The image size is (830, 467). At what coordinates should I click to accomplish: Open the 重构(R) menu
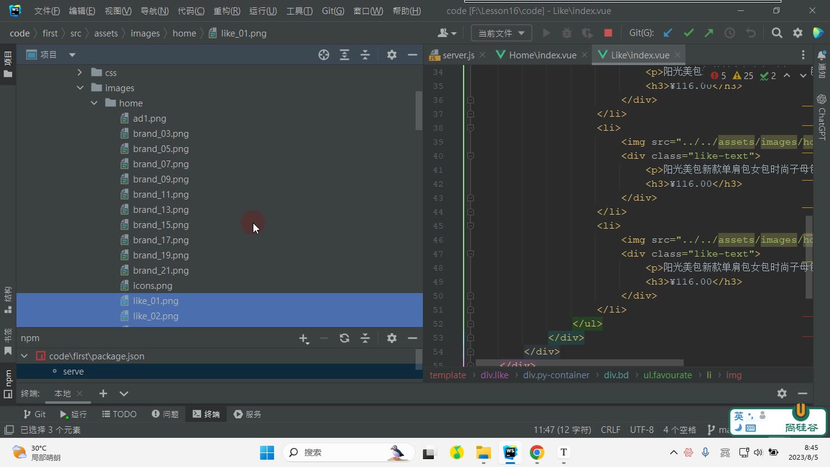[x=227, y=11]
